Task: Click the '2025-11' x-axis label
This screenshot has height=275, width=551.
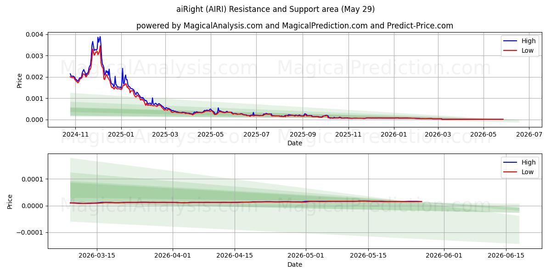Action: [349, 135]
